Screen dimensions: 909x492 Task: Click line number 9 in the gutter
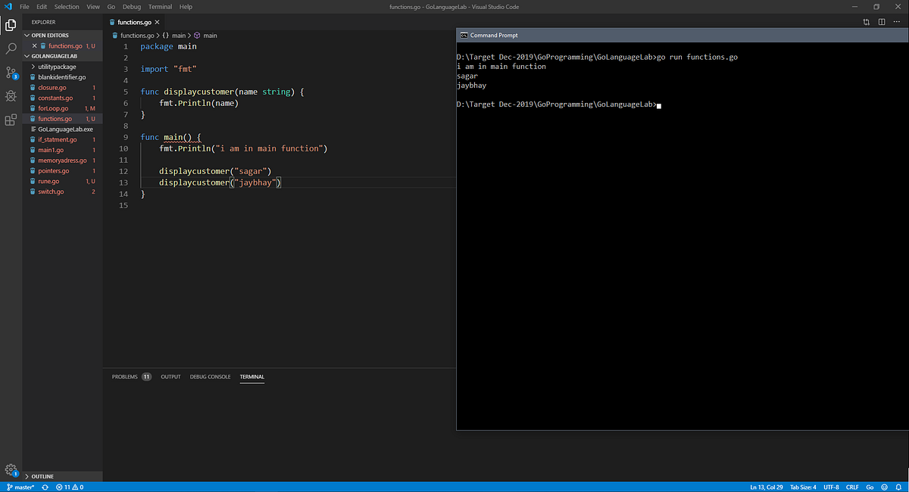click(125, 137)
